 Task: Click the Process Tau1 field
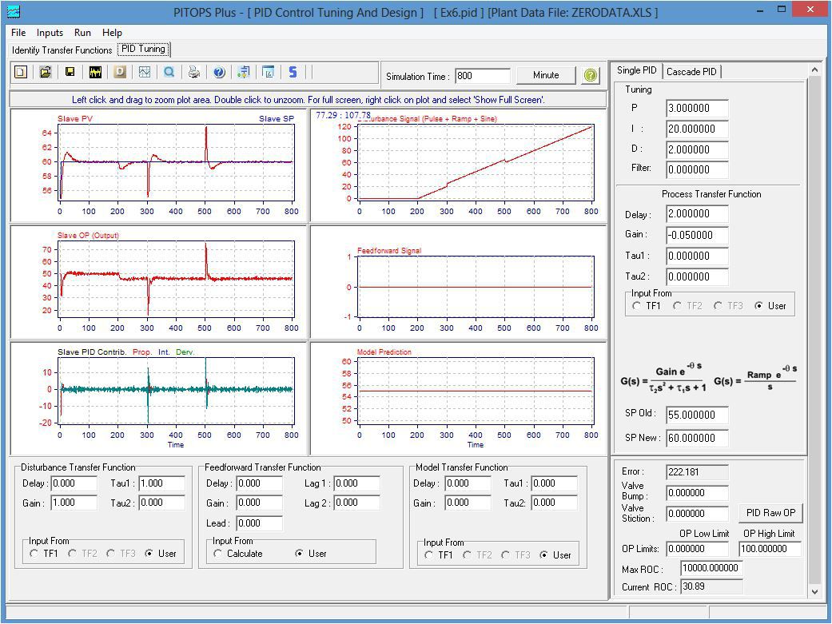pyautogui.click(x=697, y=256)
